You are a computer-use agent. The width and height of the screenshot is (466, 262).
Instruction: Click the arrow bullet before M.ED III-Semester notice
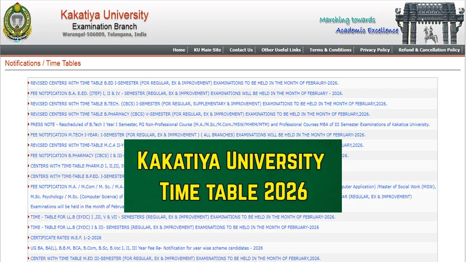[x=29, y=258]
